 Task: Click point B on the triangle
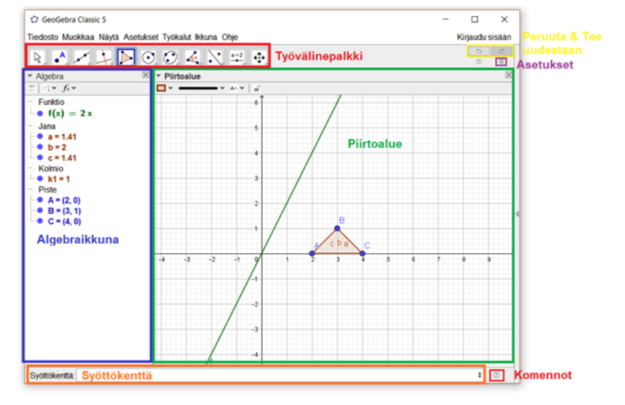pos(337,228)
